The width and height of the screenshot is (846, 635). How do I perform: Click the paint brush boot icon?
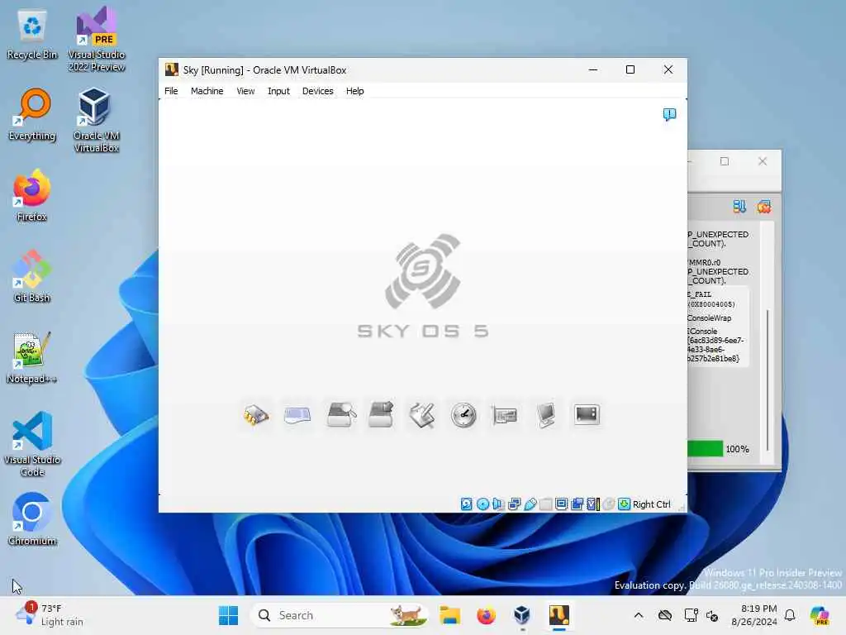422,415
